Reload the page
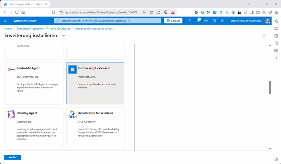The width and height of the screenshot is (281, 164). pos(17,12)
